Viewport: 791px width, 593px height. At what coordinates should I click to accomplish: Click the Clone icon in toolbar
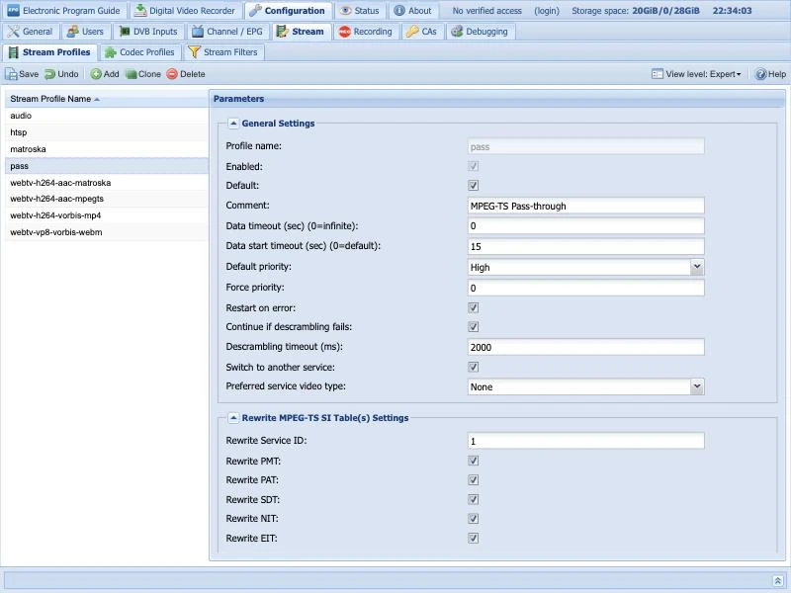(132, 74)
